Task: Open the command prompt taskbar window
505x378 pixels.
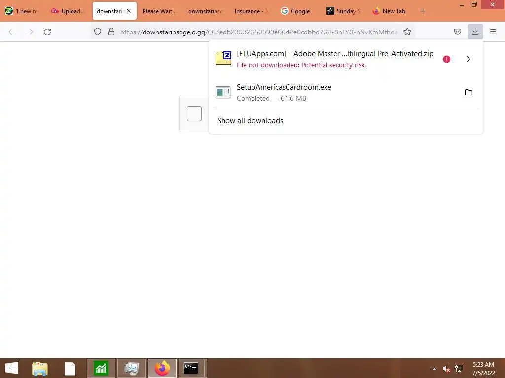Action: pyautogui.click(x=191, y=368)
